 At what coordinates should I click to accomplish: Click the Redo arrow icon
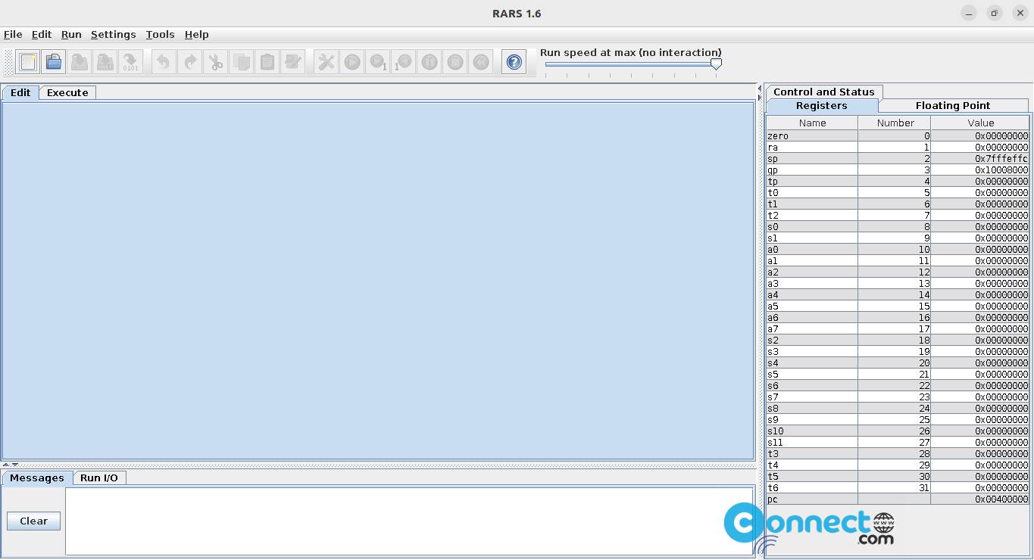(189, 62)
